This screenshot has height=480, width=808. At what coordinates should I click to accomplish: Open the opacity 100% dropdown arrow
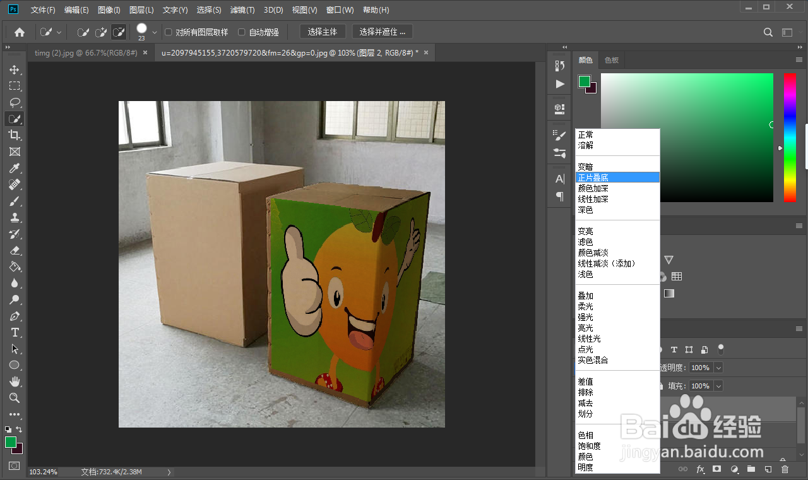tap(718, 368)
